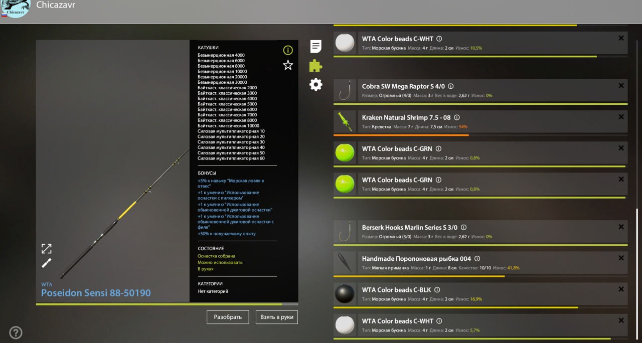642x343 pixels.
Task: Remove Cobra SW Mega Raptor S 4/0 with X
Action: click(621, 86)
